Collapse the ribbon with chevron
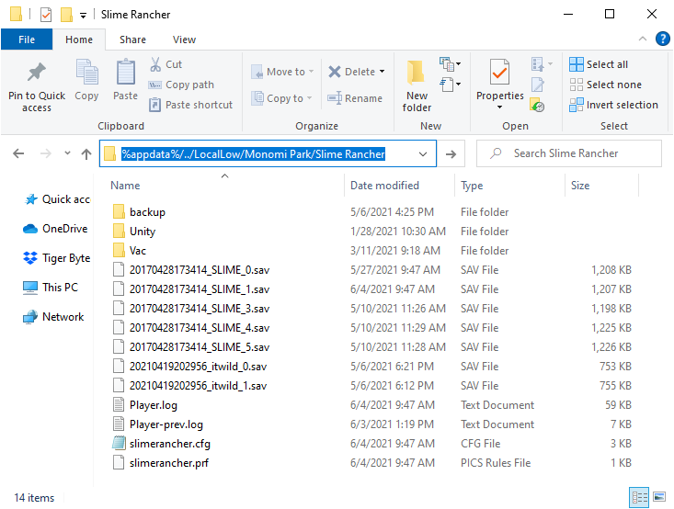This screenshot has height=509, width=674. coord(644,40)
